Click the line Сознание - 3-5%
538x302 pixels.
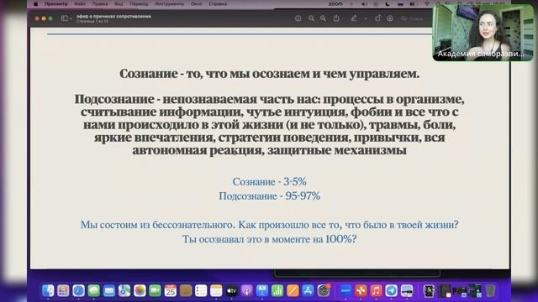[269, 181]
